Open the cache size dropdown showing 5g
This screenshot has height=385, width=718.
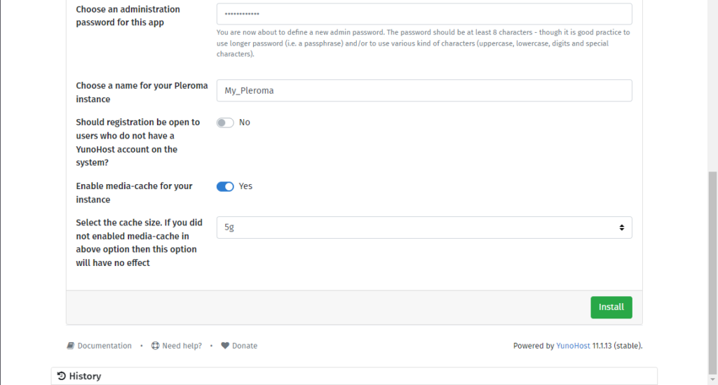(424, 227)
